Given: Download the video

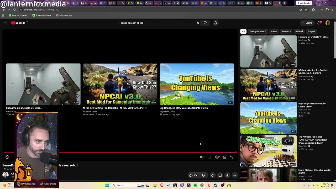Looking at the screenshot, I should [227, 175].
